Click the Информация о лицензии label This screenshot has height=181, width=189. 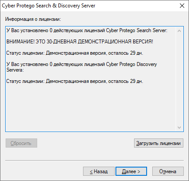[x=33, y=19]
